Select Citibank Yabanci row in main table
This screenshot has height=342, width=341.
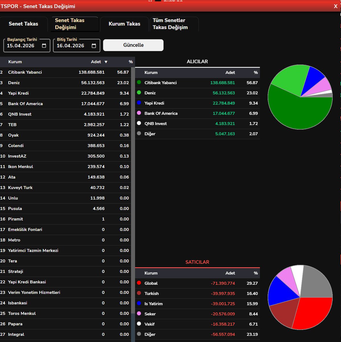(x=65, y=72)
